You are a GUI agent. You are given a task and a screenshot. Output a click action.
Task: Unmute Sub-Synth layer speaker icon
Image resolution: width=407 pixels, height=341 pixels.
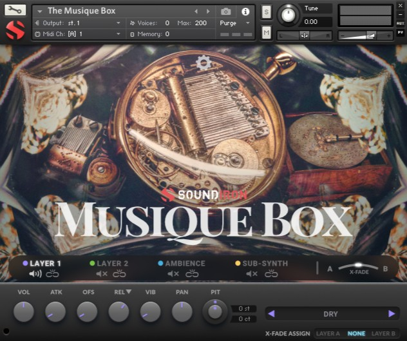point(252,274)
